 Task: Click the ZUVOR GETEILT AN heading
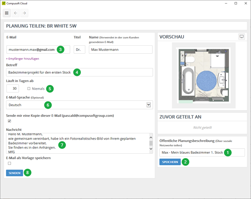180,117
